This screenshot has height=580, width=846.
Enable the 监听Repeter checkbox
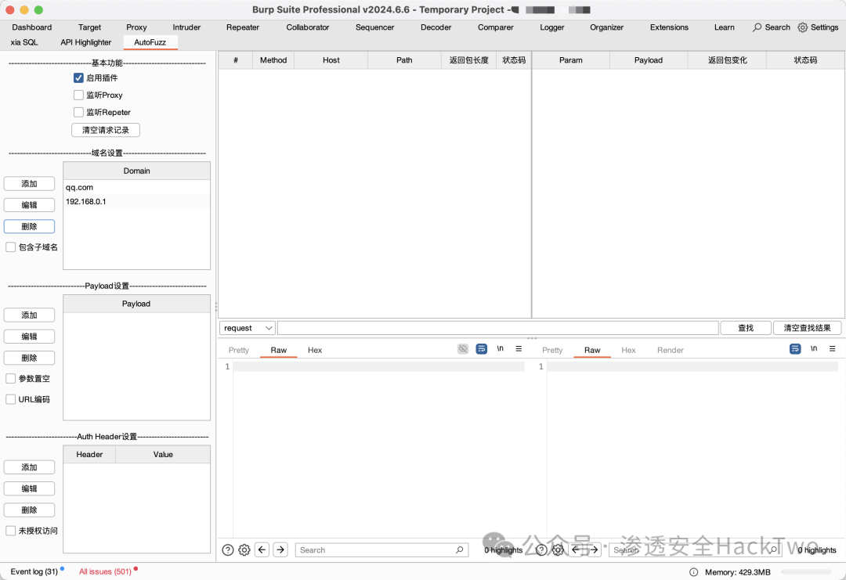[x=78, y=112]
